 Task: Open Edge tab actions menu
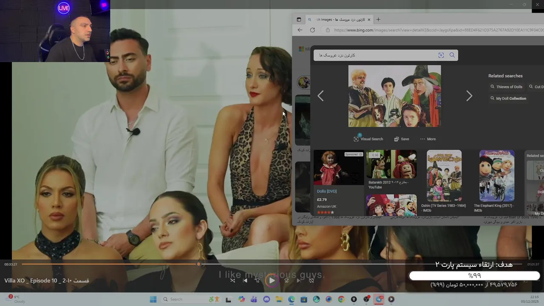click(x=299, y=20)
